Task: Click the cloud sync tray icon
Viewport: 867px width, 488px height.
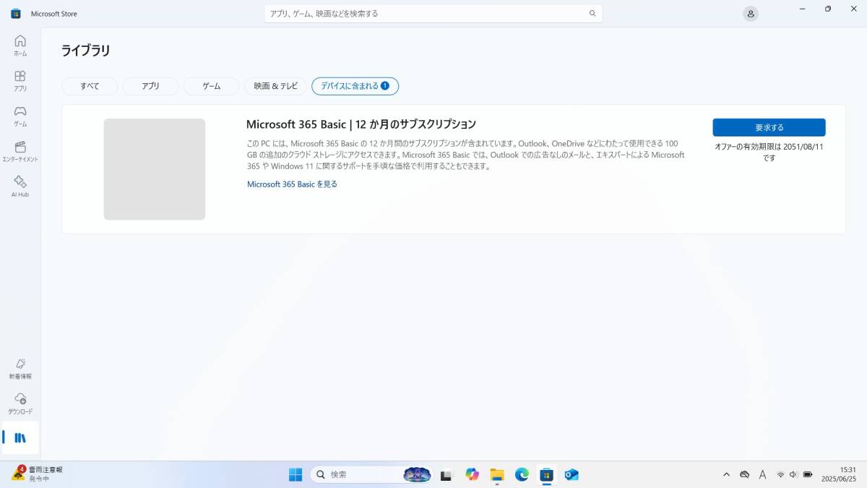Action: (x=744, y=474)
